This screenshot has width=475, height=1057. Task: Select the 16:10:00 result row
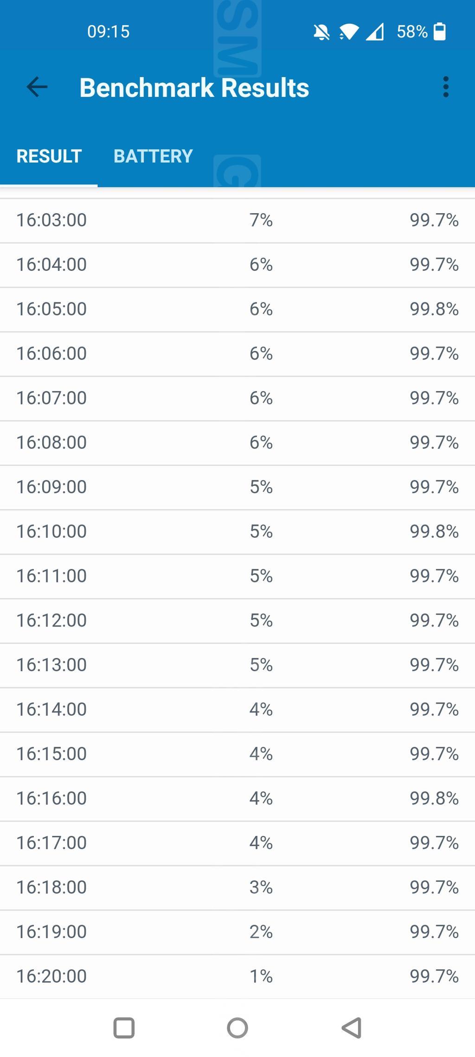point(237,531)
